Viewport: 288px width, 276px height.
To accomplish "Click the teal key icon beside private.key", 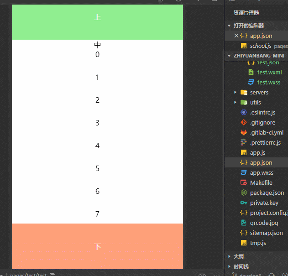I will (244, 203).
